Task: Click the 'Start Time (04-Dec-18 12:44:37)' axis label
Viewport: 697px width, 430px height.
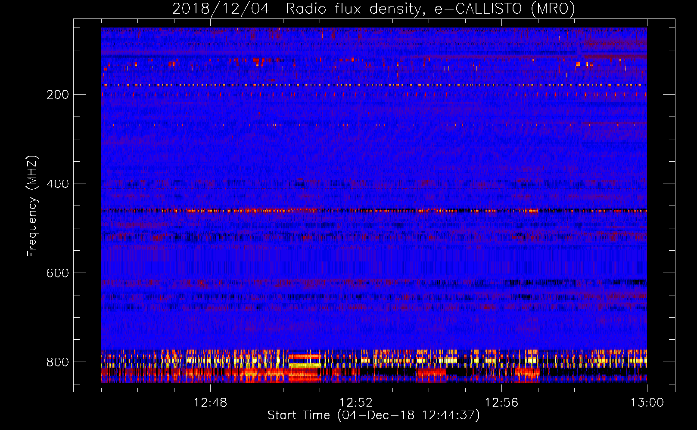Action: (373, 415)
